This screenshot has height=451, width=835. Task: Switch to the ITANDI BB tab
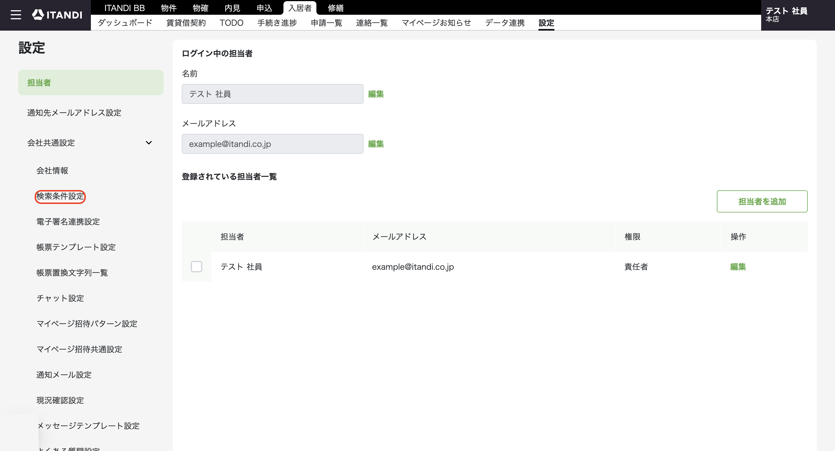coord(124,8)
